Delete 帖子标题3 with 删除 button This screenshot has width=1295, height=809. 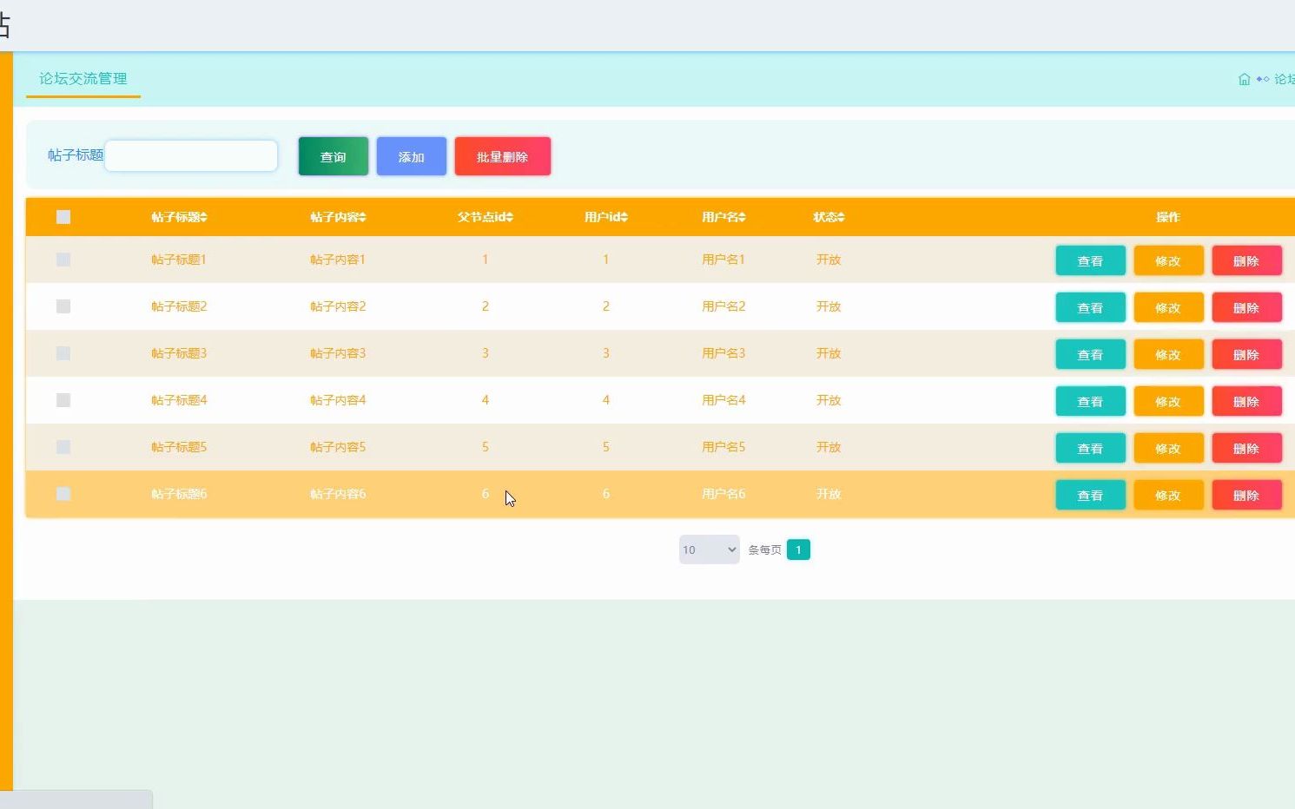pyautogui.click(x=1247, y=354)
